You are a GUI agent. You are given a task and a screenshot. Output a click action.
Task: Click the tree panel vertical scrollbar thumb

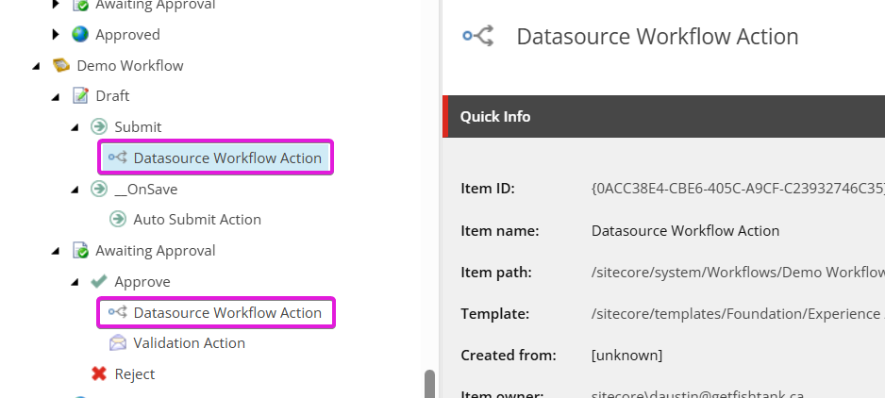(x=430, y=384)
